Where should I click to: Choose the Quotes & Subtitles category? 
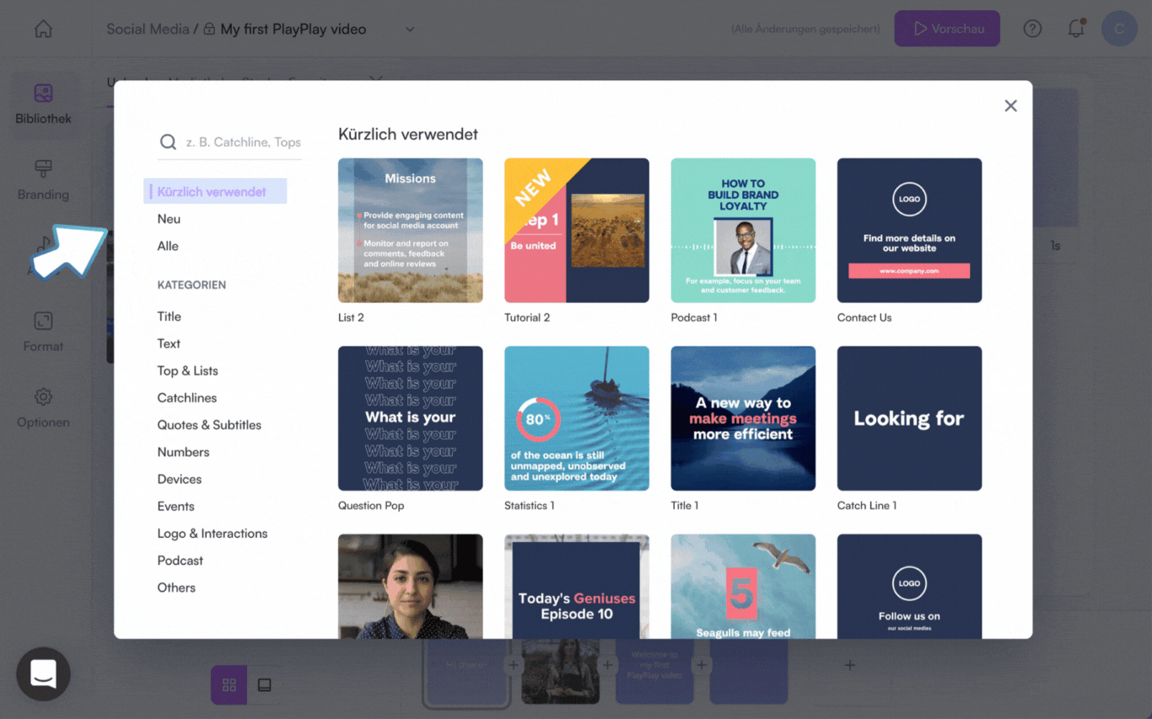tap(209, 425)
